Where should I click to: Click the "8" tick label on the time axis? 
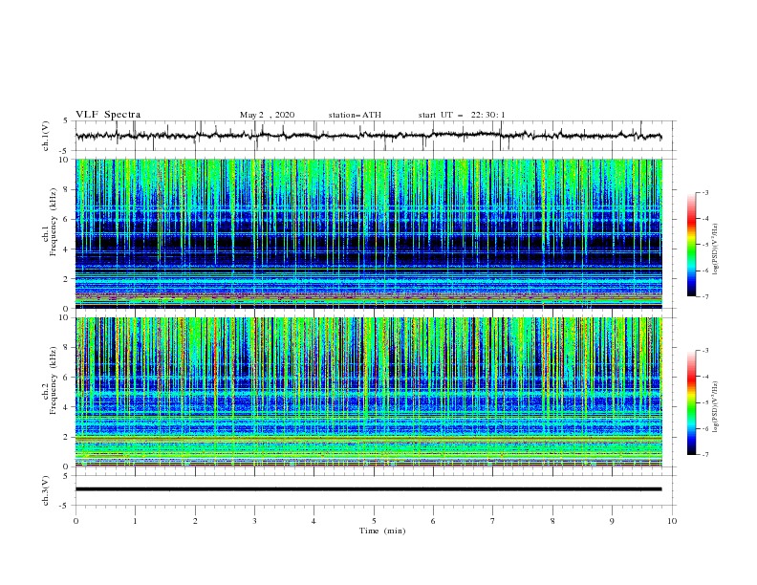[x=552, y=521]
